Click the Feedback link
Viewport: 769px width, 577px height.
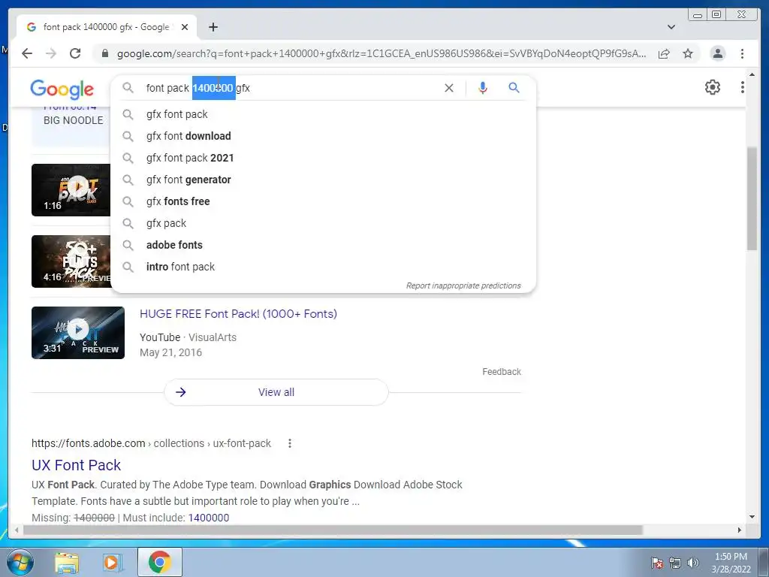501,371
